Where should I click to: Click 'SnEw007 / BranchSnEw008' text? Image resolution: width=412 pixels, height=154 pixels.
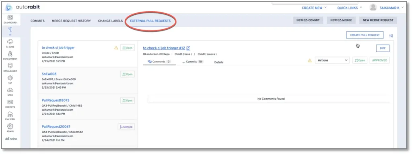pos(59,79)
